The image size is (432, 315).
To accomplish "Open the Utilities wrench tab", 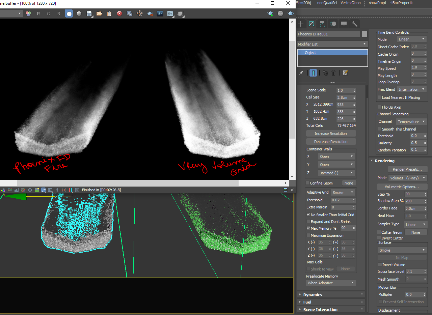I will coord(355,24).
